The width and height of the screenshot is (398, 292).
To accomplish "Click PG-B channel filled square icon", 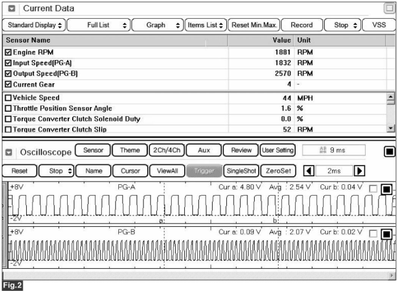I will pyautogui.click(x=386, y=235).
